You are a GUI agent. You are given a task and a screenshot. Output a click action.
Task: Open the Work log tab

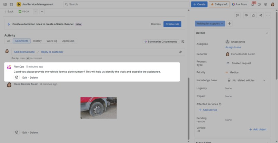[52, 41]
